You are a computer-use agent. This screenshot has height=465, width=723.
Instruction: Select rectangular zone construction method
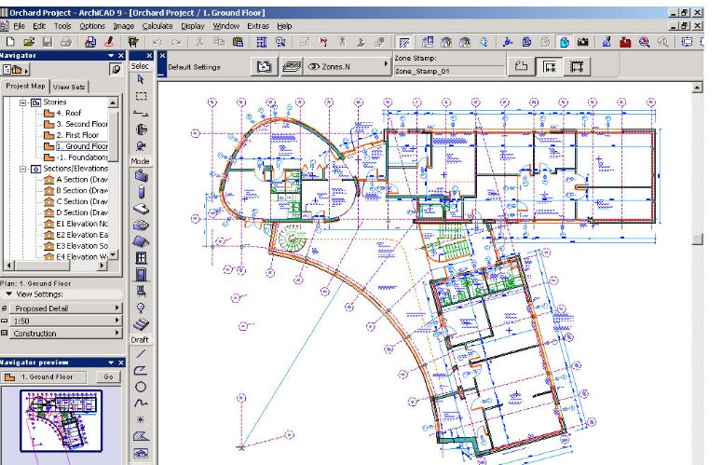pyautogui.click(x=577, y=66)
